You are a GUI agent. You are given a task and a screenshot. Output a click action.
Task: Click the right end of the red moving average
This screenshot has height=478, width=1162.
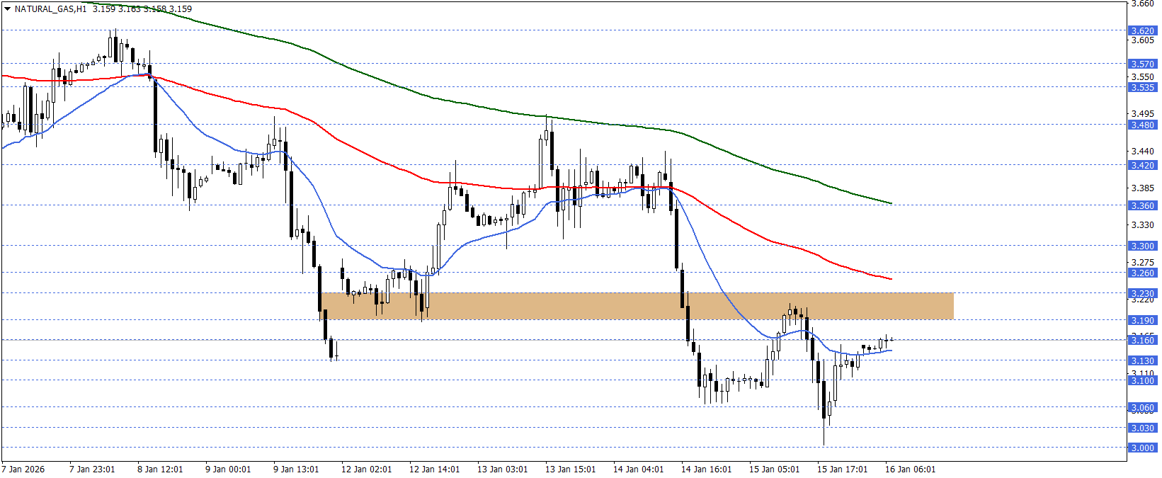tap(890, 279)
